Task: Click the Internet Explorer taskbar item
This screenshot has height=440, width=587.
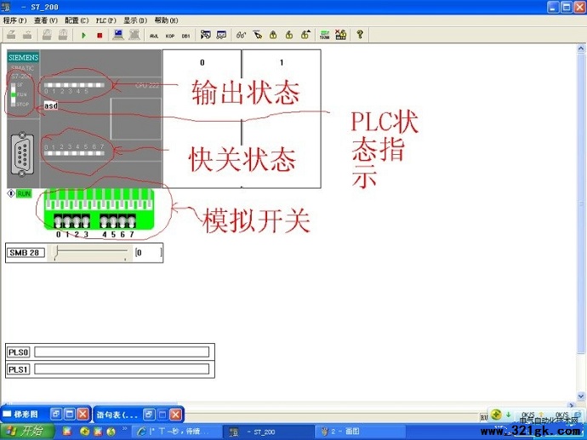Action: pos(175,432)
